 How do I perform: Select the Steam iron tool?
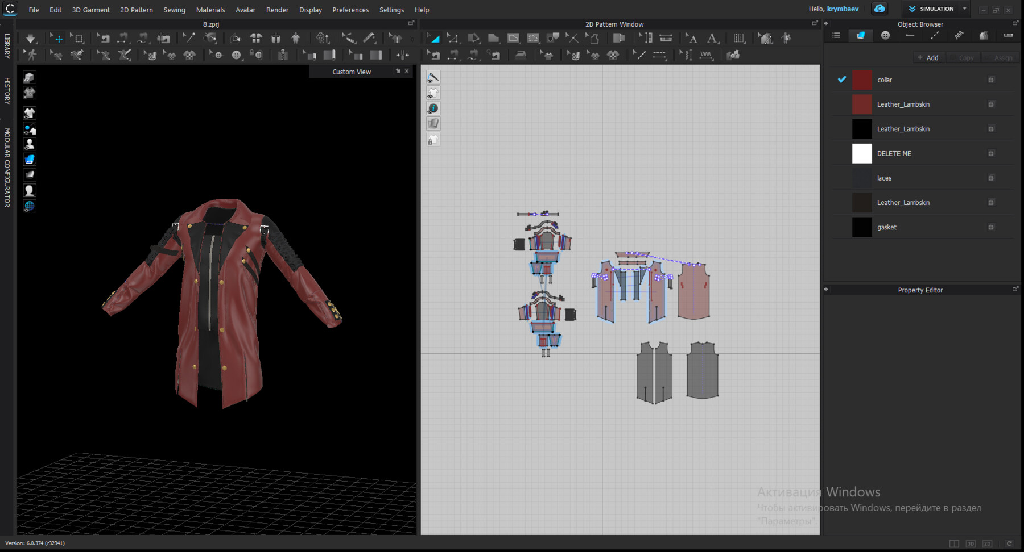tap(520, 55)
